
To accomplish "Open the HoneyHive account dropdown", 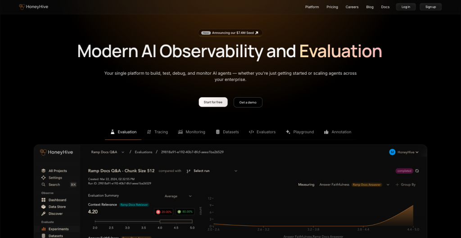I will point(408,152).
